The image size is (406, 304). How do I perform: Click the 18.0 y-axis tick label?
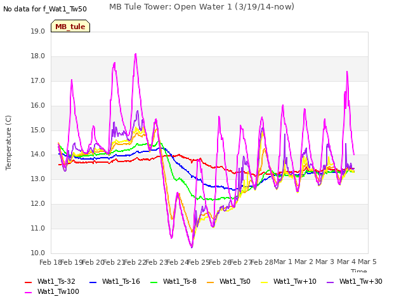click(x=38, y=56)
